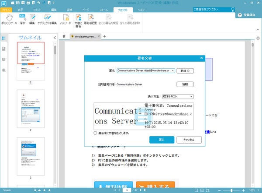Open the bookmarks panel sidebar icon

pos(3,49)
